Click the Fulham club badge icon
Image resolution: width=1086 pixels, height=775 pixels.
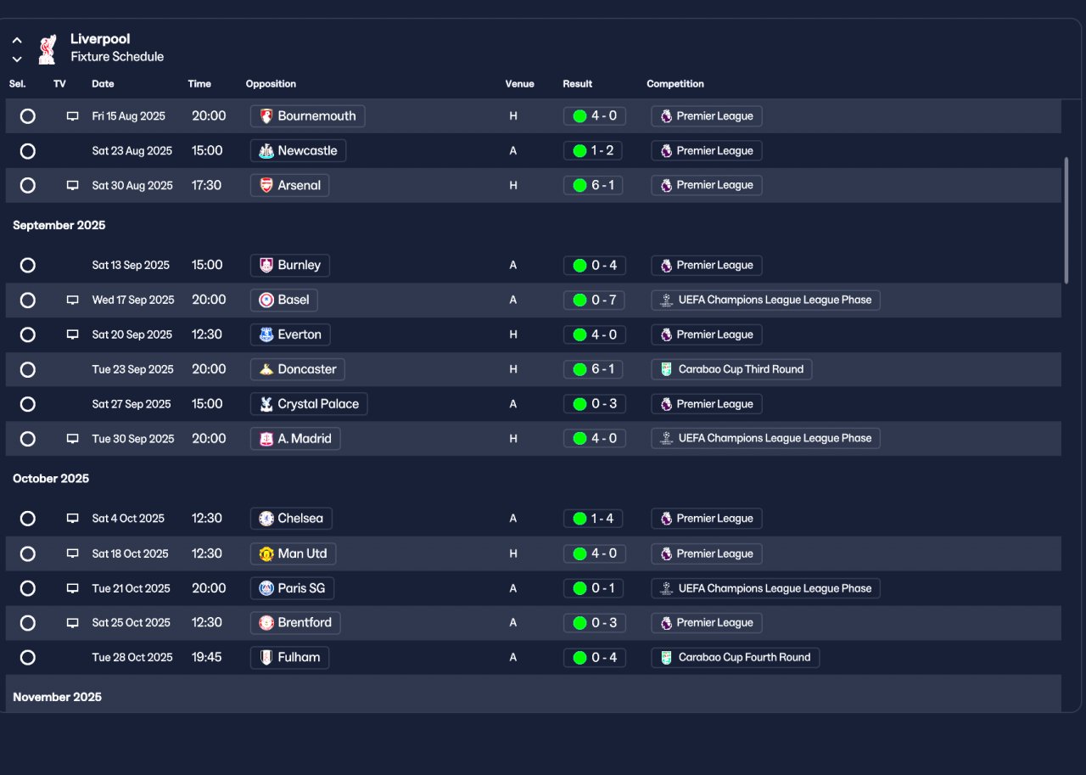(x=266, y=657)
